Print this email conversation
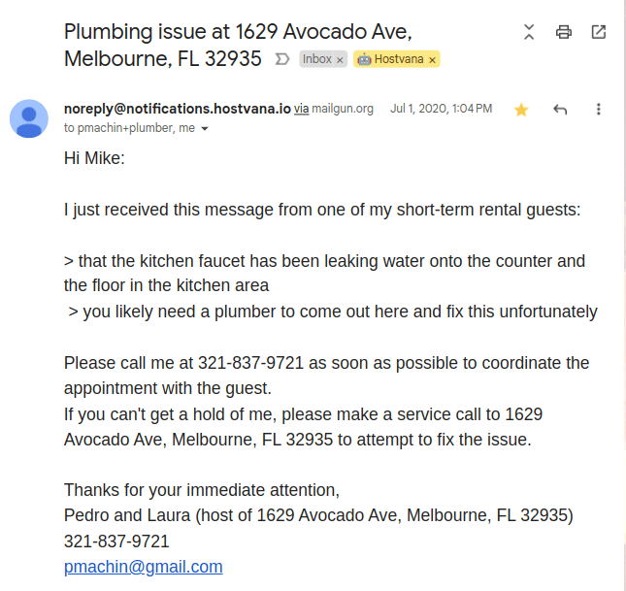This screenshot has height=591, width=626. pos(564,32)
